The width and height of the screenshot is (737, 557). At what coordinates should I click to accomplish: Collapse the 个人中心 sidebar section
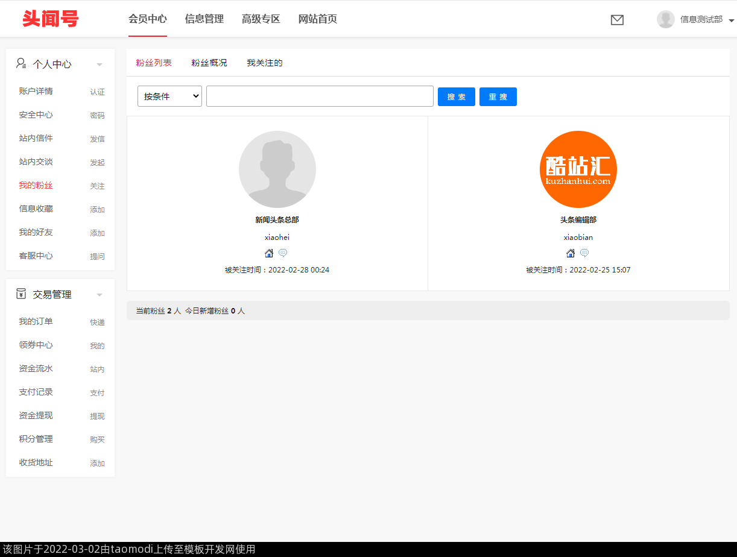[100, 65]
